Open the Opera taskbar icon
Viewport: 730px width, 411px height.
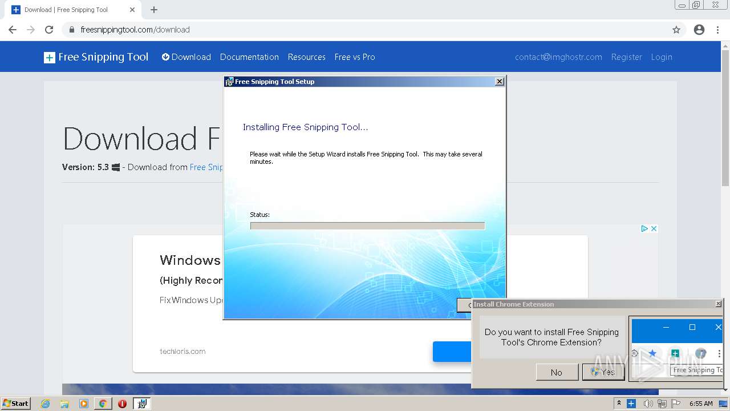[122, 404]
